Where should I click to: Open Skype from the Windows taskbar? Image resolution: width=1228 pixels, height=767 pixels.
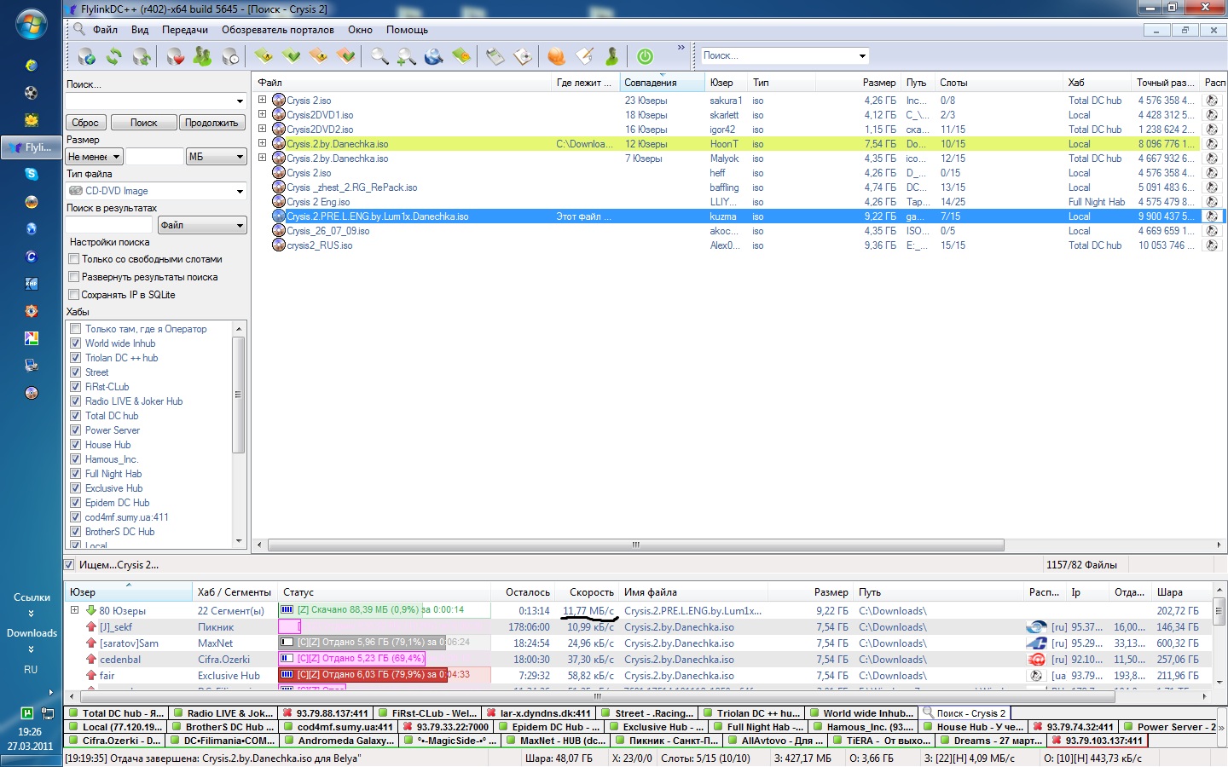32,174
